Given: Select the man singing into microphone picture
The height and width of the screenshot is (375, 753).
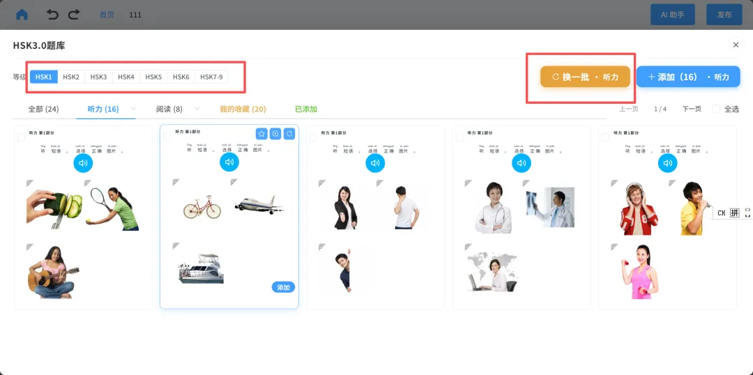Looking at the screenshot, I should pos(695,208).
